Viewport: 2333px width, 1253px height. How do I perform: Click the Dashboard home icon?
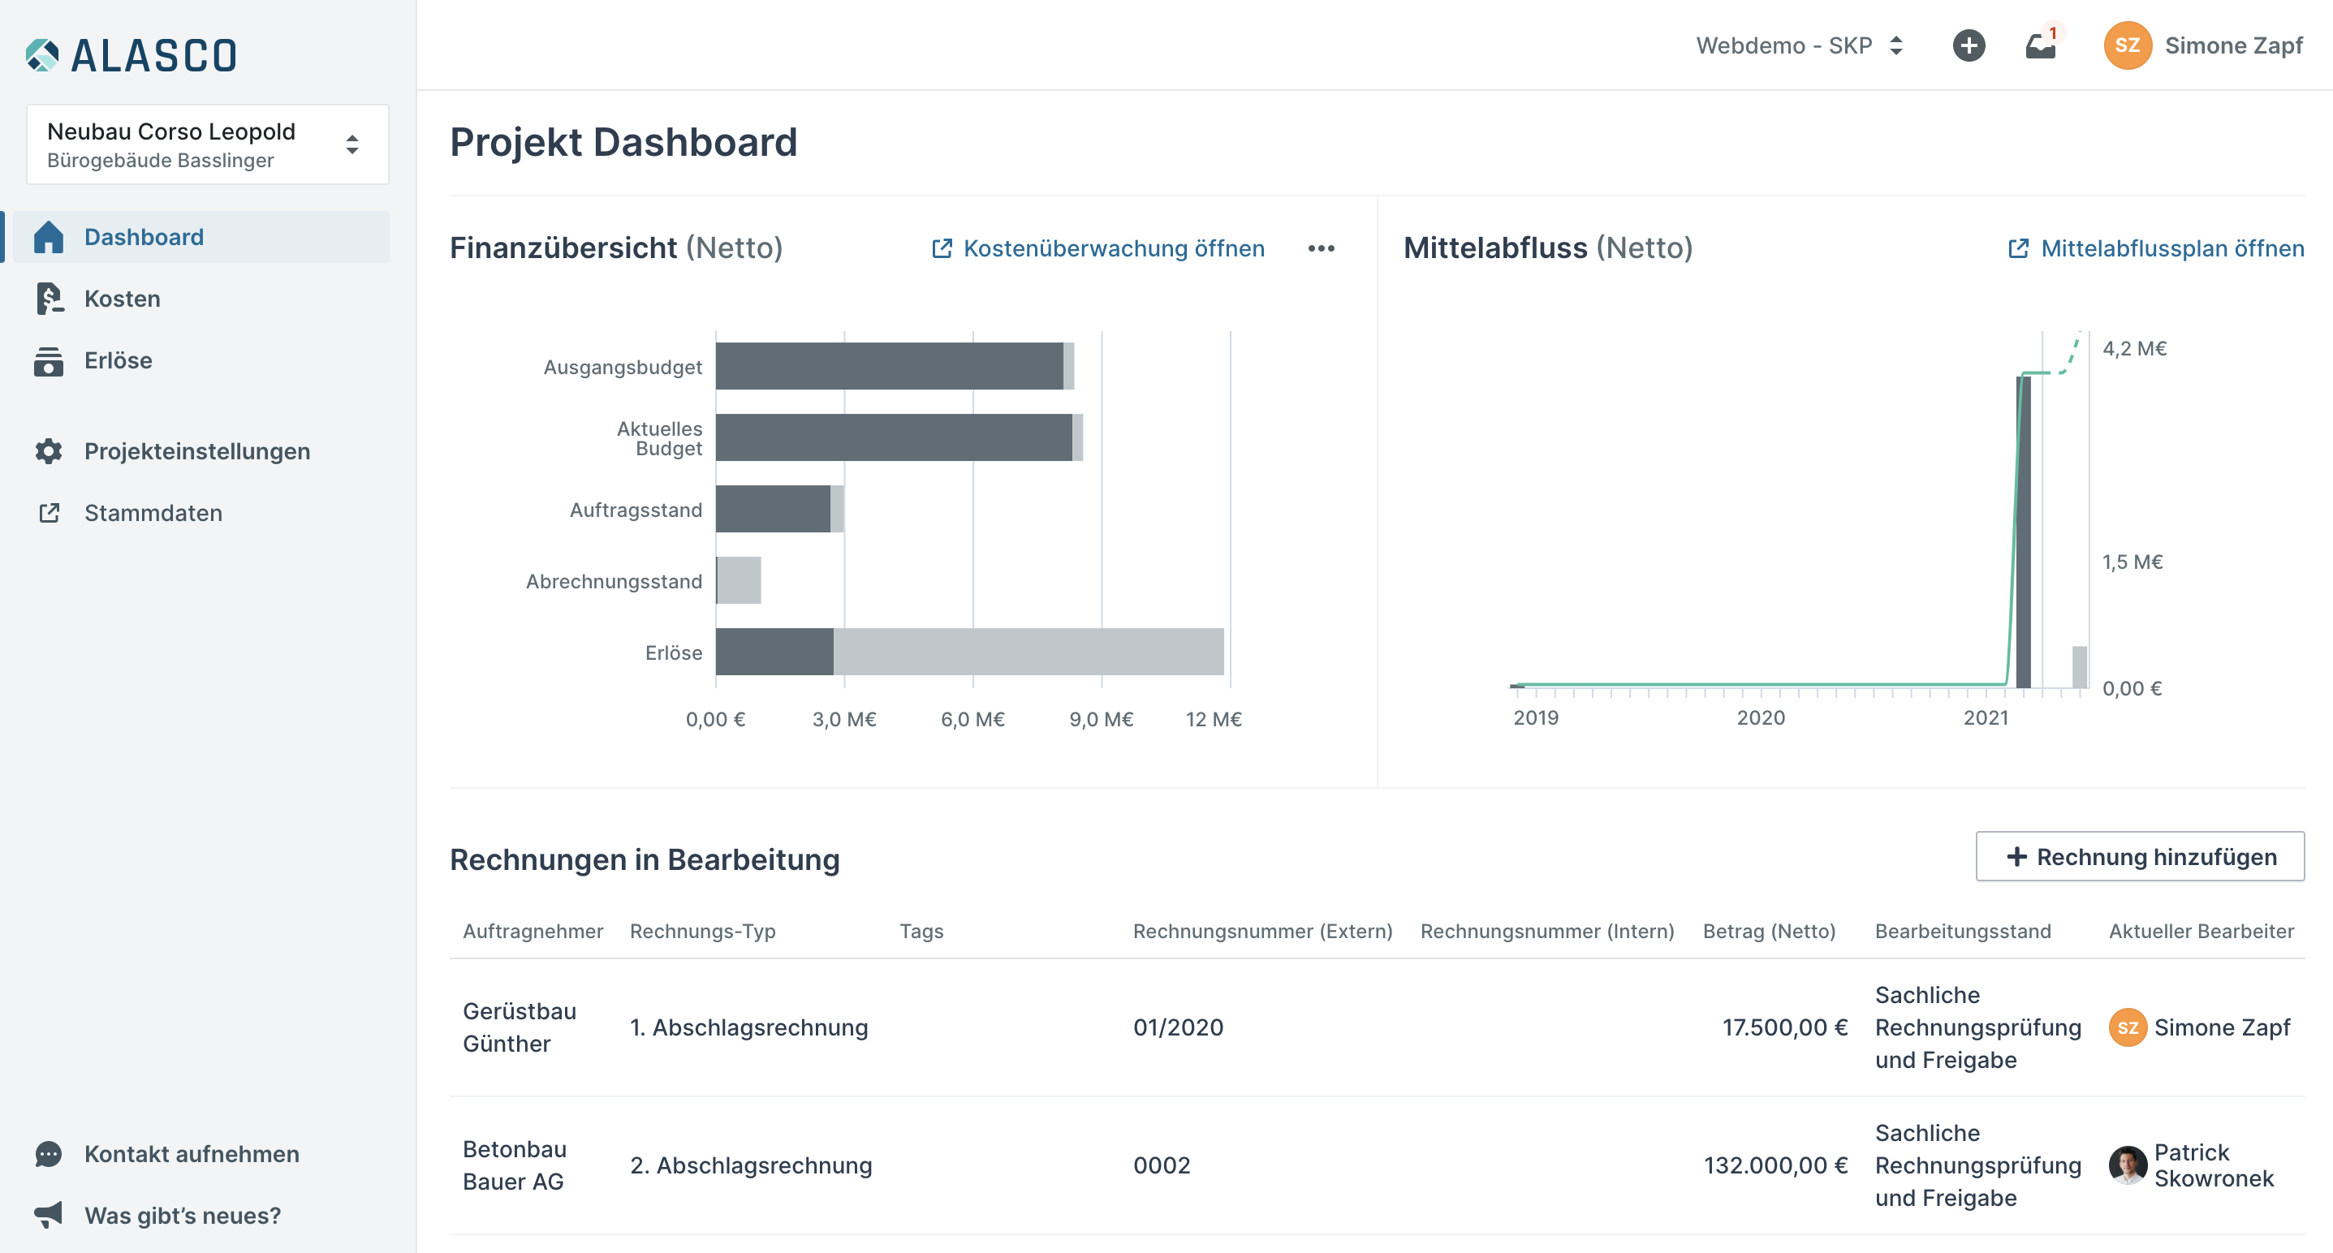tap(49, 237)
